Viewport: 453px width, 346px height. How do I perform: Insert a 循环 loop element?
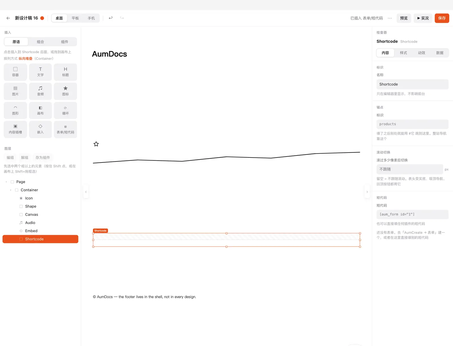(x=65, y=110)
